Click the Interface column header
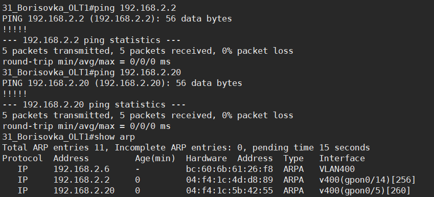 pyautogui.click(x=342, y=159)
